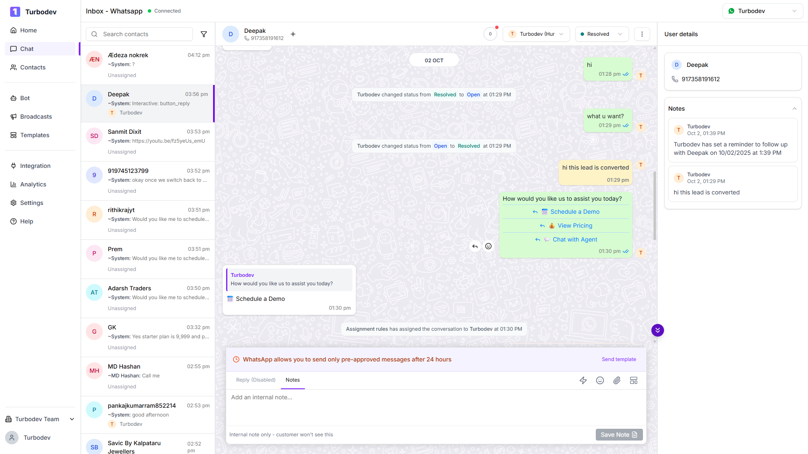This screenshot has height=454, width=808.
Task: Go to Analytics in the sidebar
Action: pyautogui.click(x=33, y=184)
